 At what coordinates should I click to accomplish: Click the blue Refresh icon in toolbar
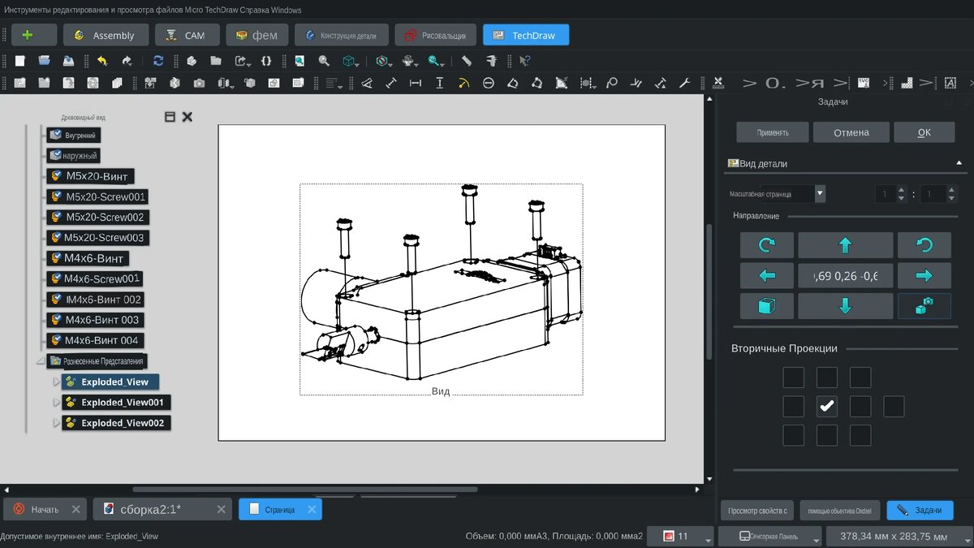pyautogui.click(x=158, y=61)
